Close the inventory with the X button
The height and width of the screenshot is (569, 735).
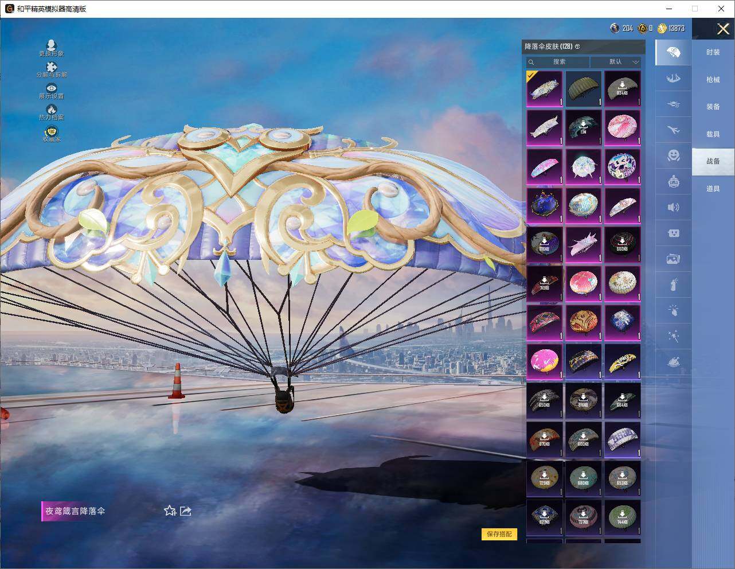pyautogui.click(x=723, y=29)
